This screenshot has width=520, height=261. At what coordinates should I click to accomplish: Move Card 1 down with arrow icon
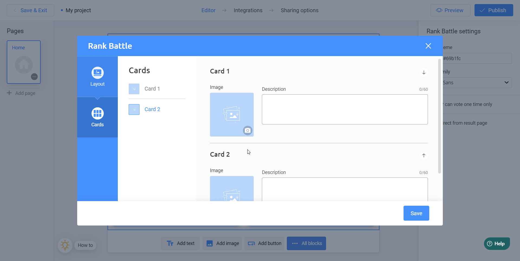tap(424, 72)
